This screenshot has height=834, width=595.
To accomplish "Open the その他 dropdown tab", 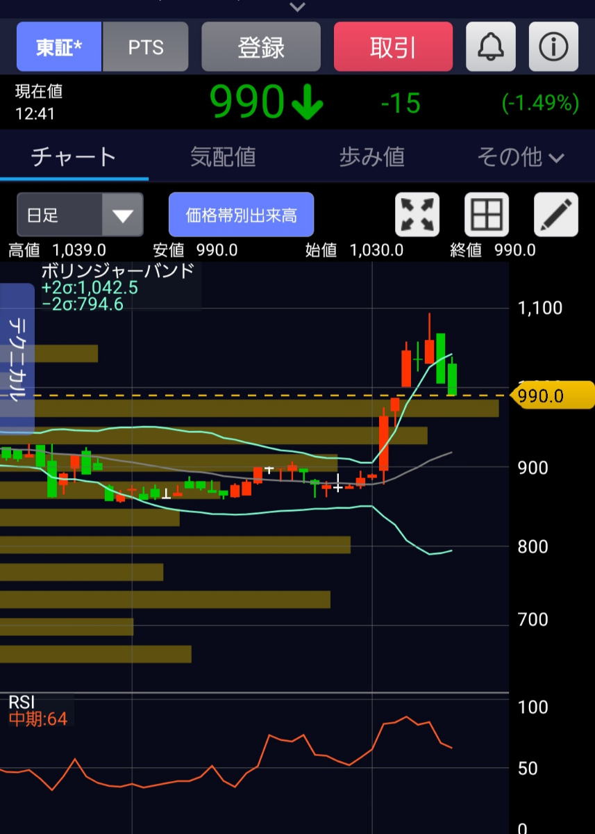I will (x=520, y=157).
